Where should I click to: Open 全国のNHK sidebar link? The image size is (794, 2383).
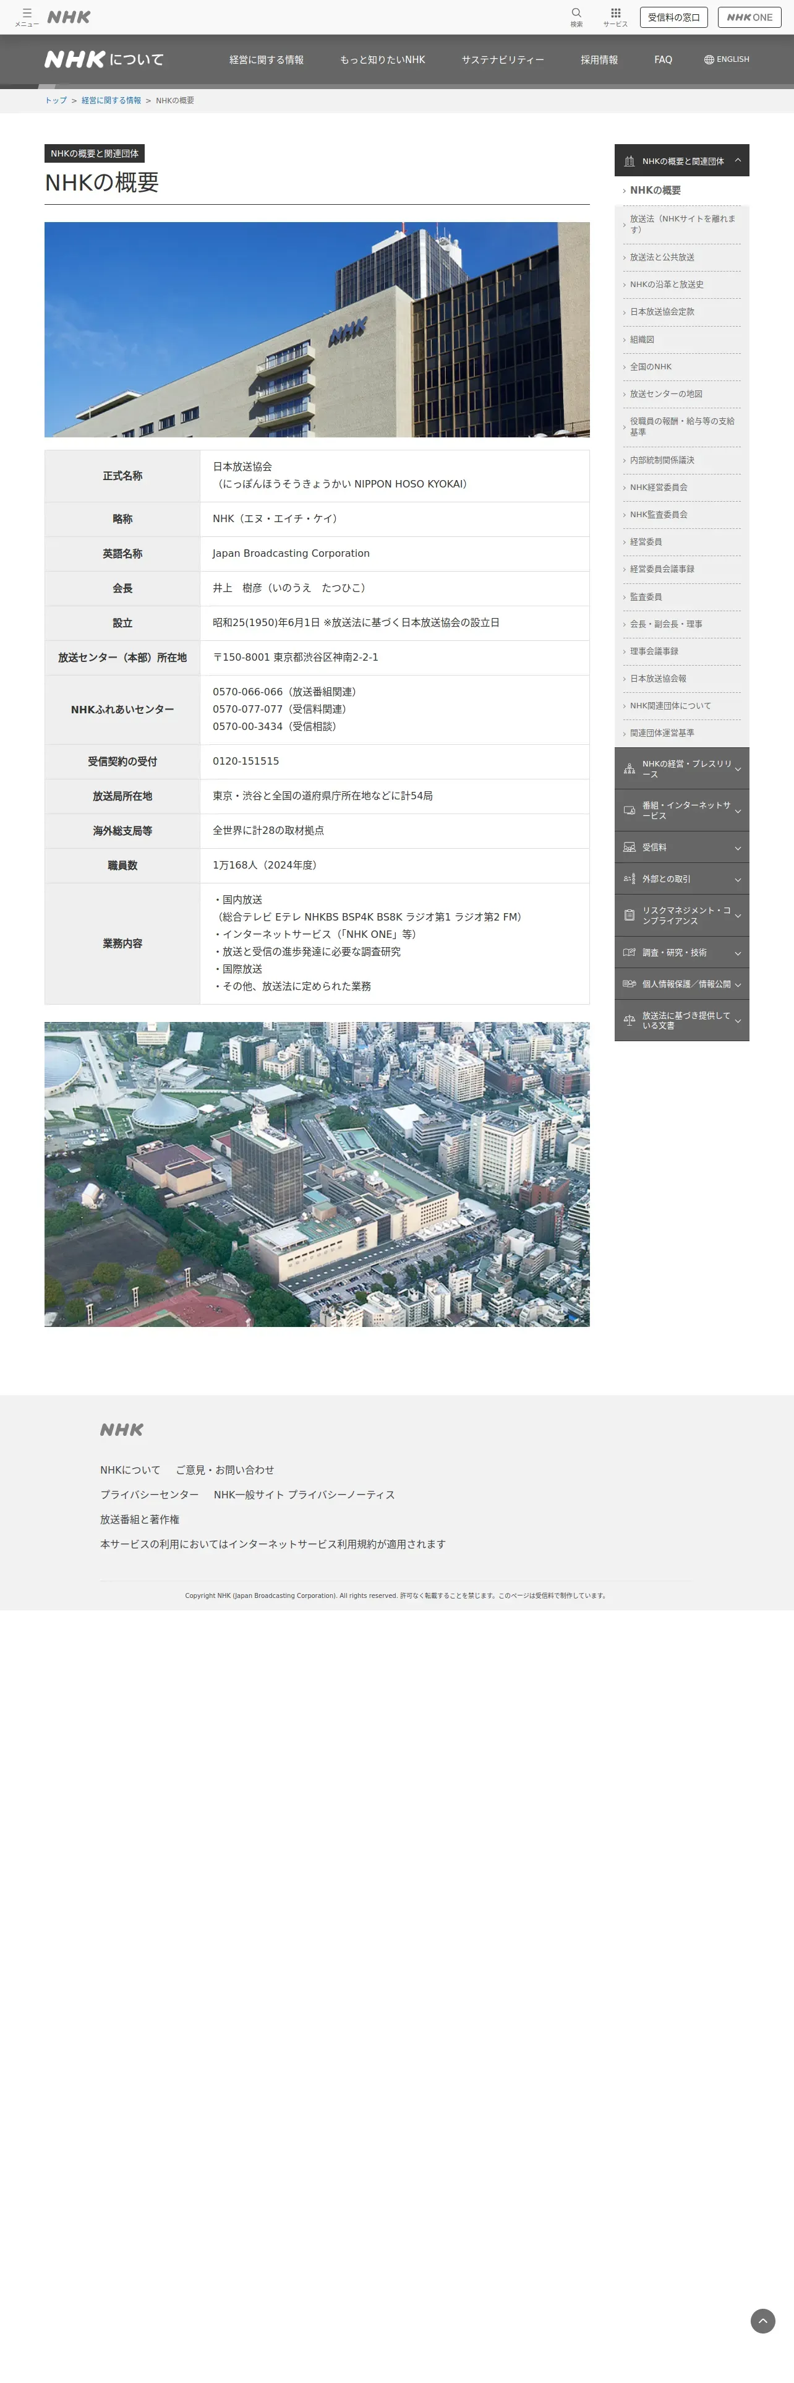point(651,366)
